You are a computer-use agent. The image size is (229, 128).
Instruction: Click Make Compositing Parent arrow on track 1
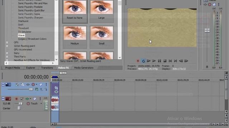(42, 89)
